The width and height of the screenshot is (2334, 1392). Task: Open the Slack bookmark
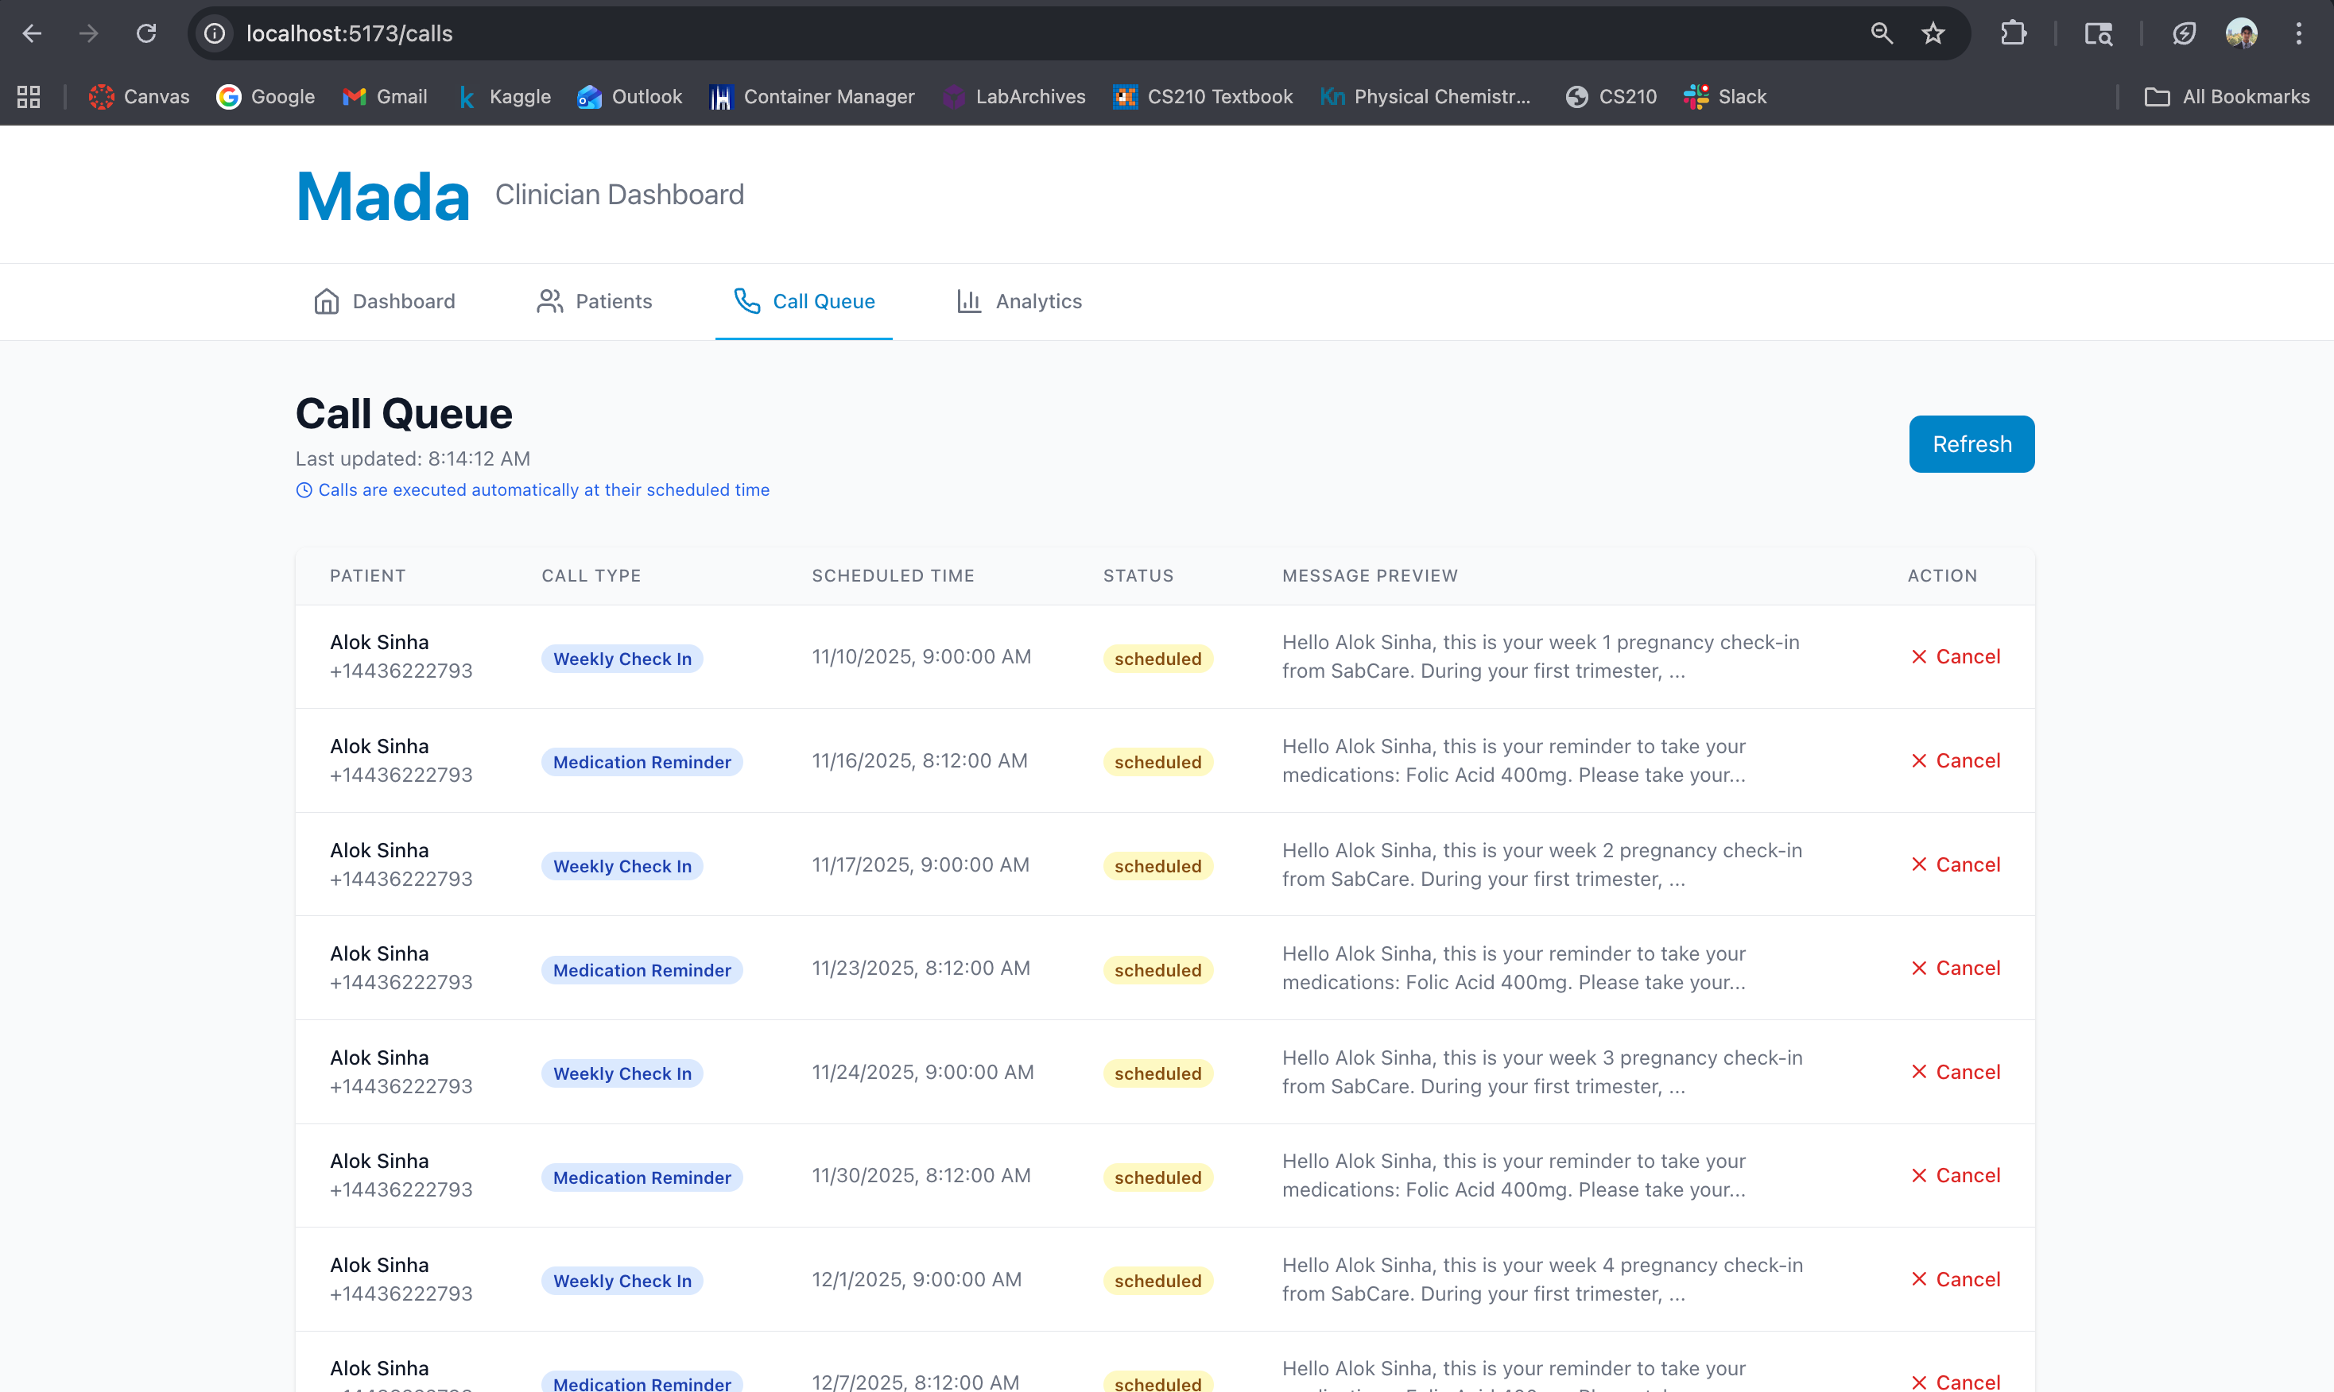click(1725, 97)
